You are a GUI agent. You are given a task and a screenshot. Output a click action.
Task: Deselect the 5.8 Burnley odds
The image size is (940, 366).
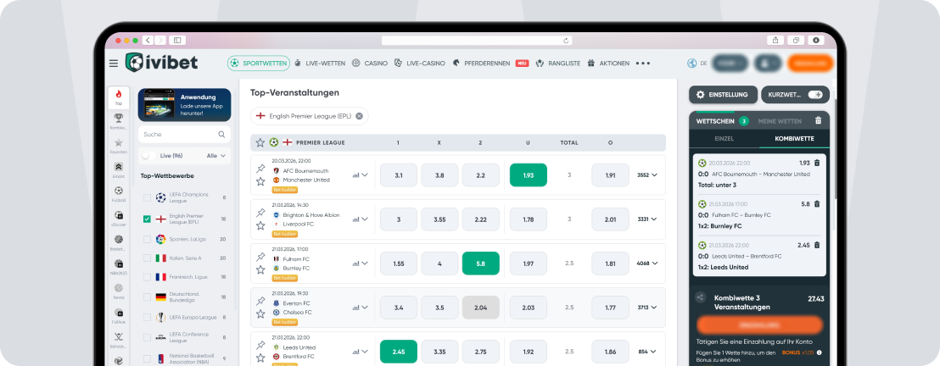(480, 263)
